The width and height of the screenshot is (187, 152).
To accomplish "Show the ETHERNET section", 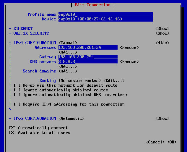I will click(162, 29).
